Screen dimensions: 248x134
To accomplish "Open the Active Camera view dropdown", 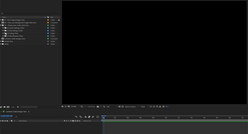I will pos(131,107).
